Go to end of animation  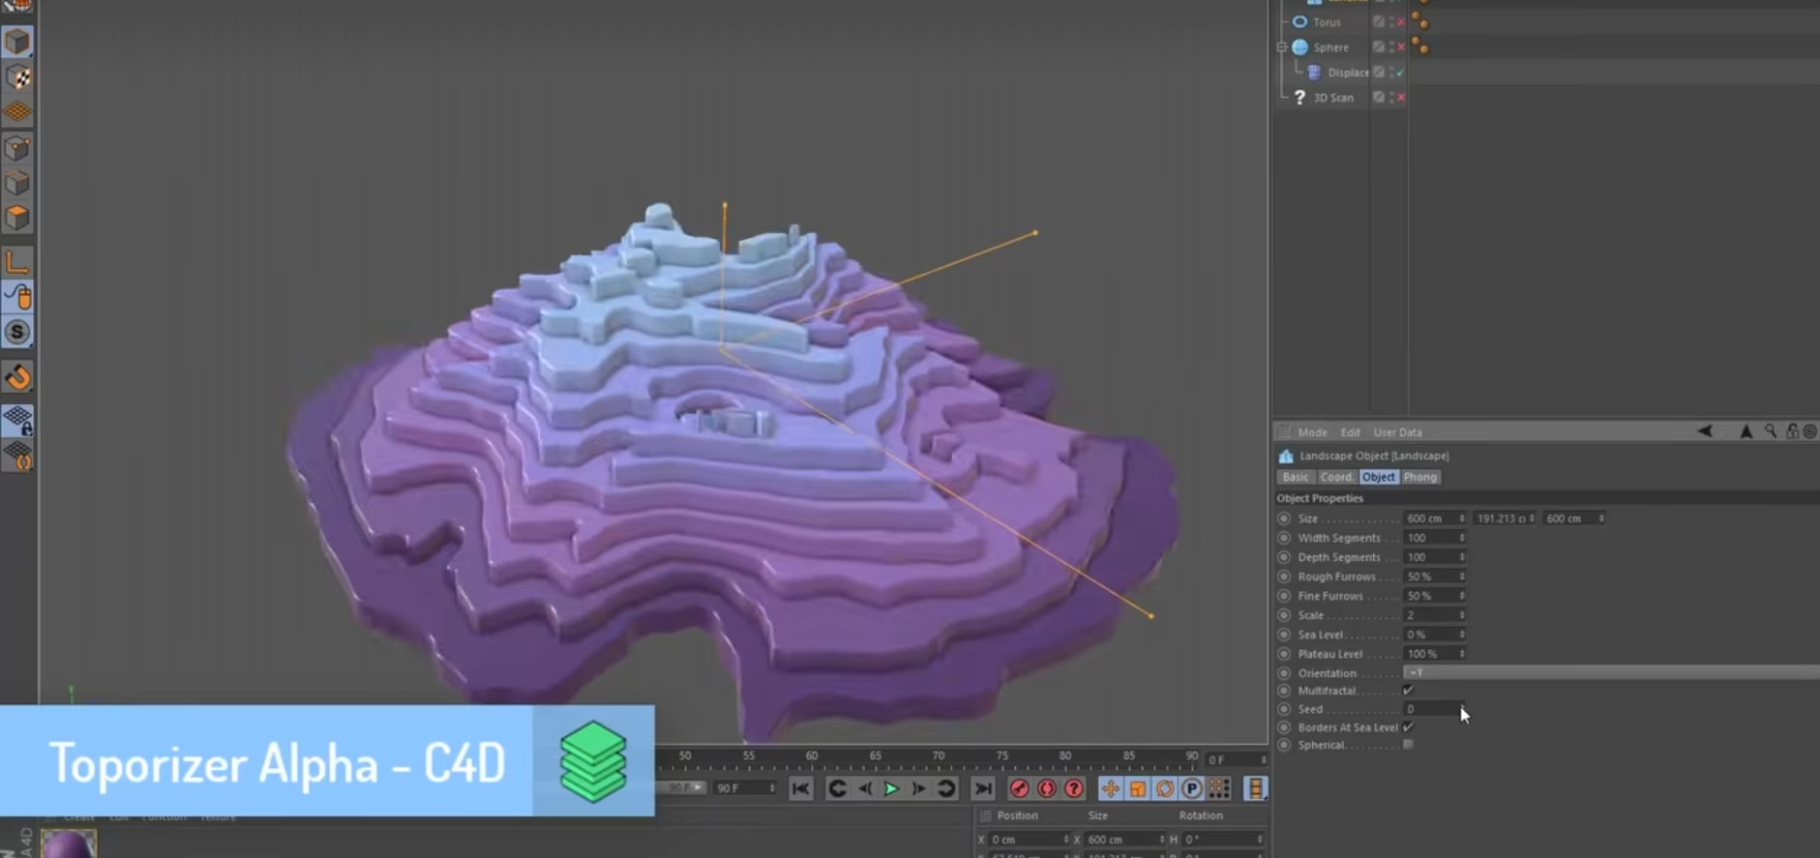pos(983,788)
